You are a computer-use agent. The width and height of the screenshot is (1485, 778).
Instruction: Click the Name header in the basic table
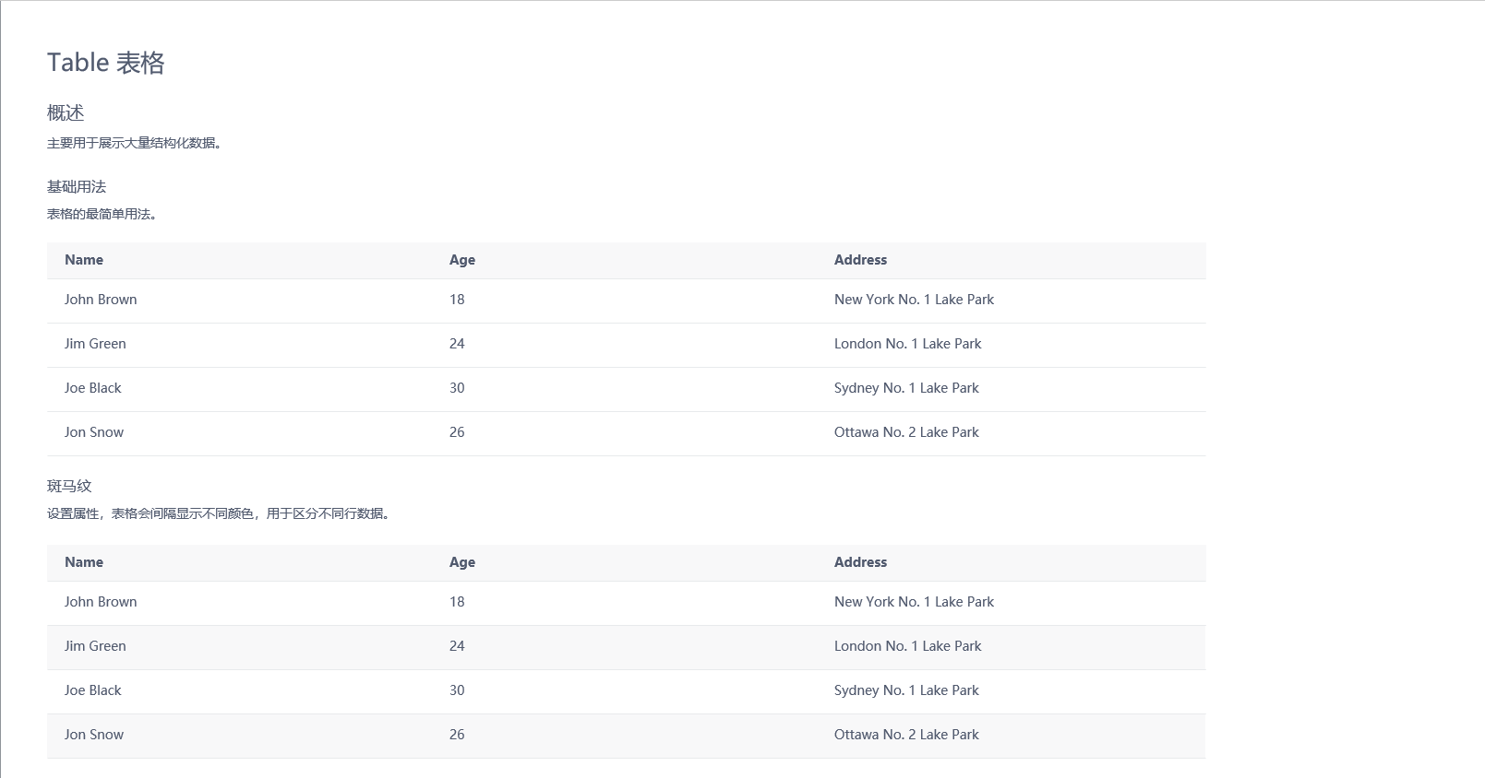click(84, 260)
